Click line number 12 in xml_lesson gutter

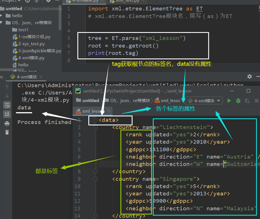(77, 201)
